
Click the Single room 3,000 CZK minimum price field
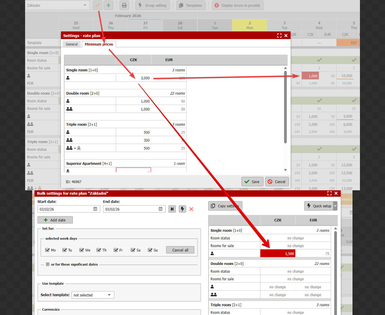[133, 78]
